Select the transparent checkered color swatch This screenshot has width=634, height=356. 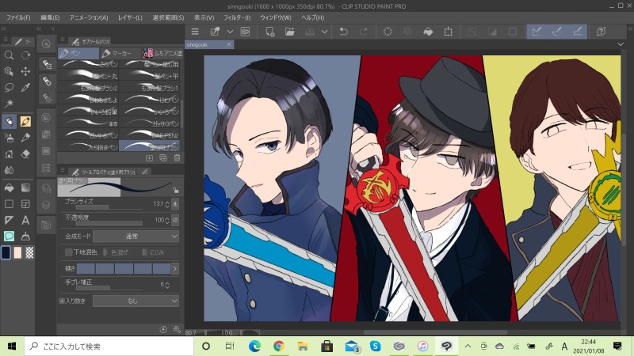[29, 252]
